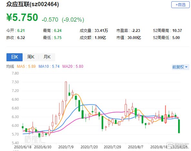
Task: Click the 2020/7/9 date axis label
Action: point(66,147)
